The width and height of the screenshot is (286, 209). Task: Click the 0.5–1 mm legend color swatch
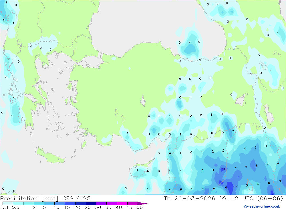coord(18,203)
